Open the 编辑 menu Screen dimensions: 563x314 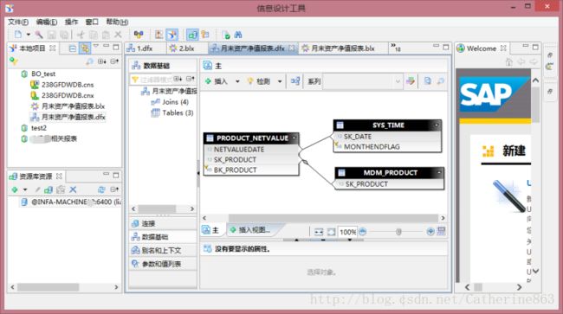(x=46, y=22)
